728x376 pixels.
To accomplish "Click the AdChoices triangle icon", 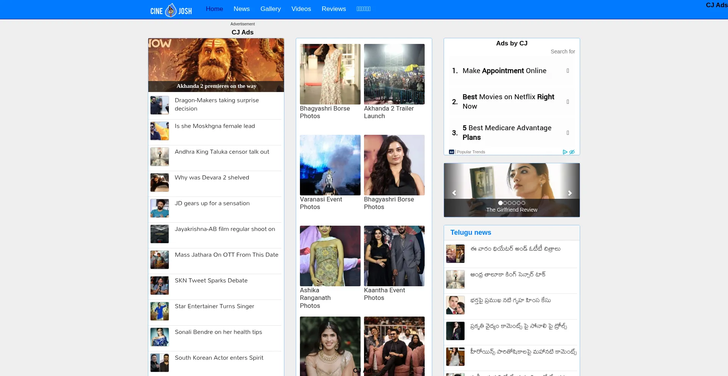I will (x=565, y=152).
